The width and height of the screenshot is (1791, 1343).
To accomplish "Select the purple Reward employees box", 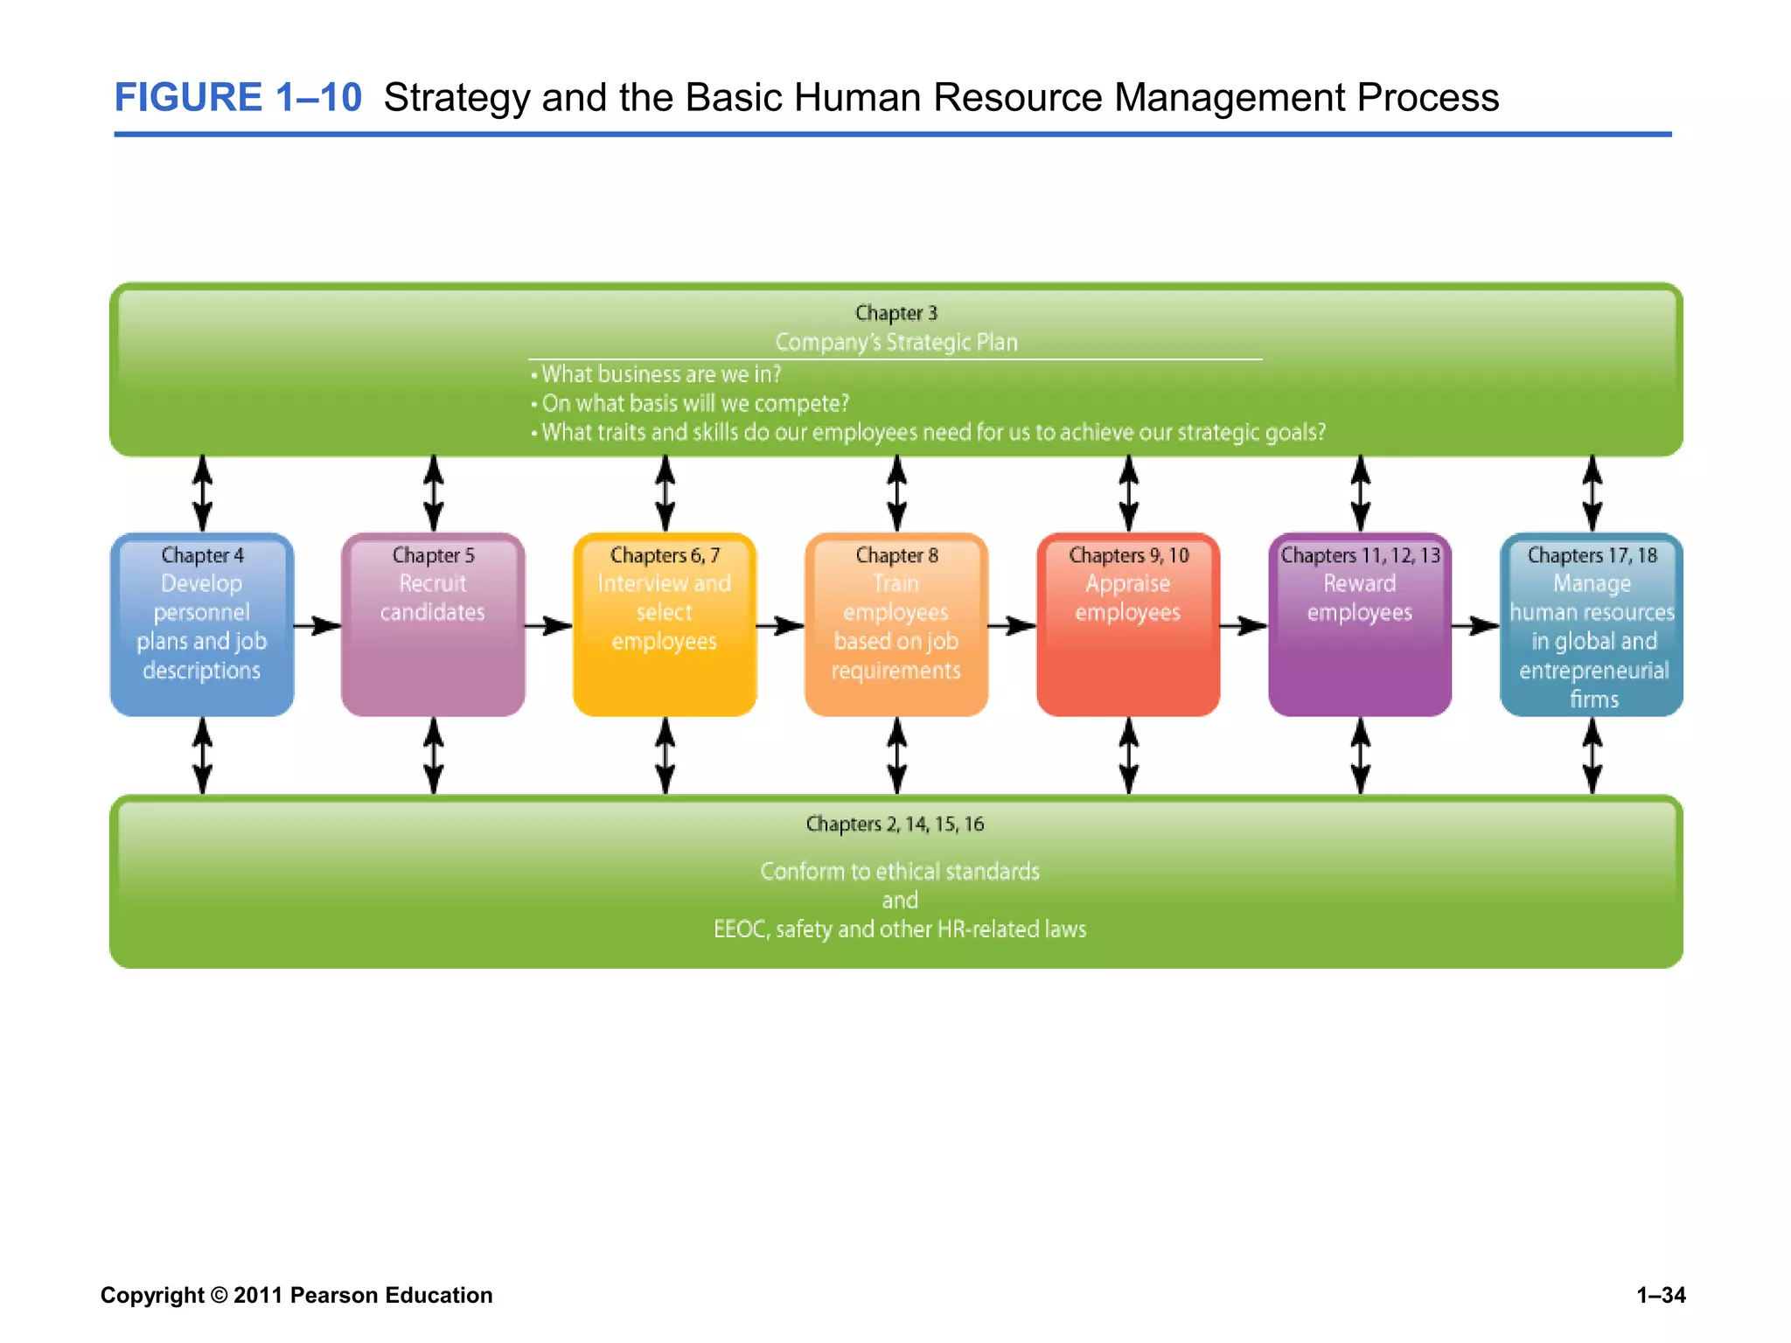I will pyautogui.click(x=1360, y=624).
